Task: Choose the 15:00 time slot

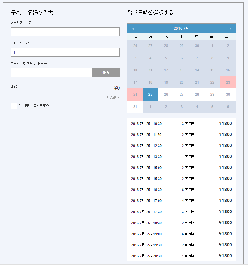Action: coord(182,168)
